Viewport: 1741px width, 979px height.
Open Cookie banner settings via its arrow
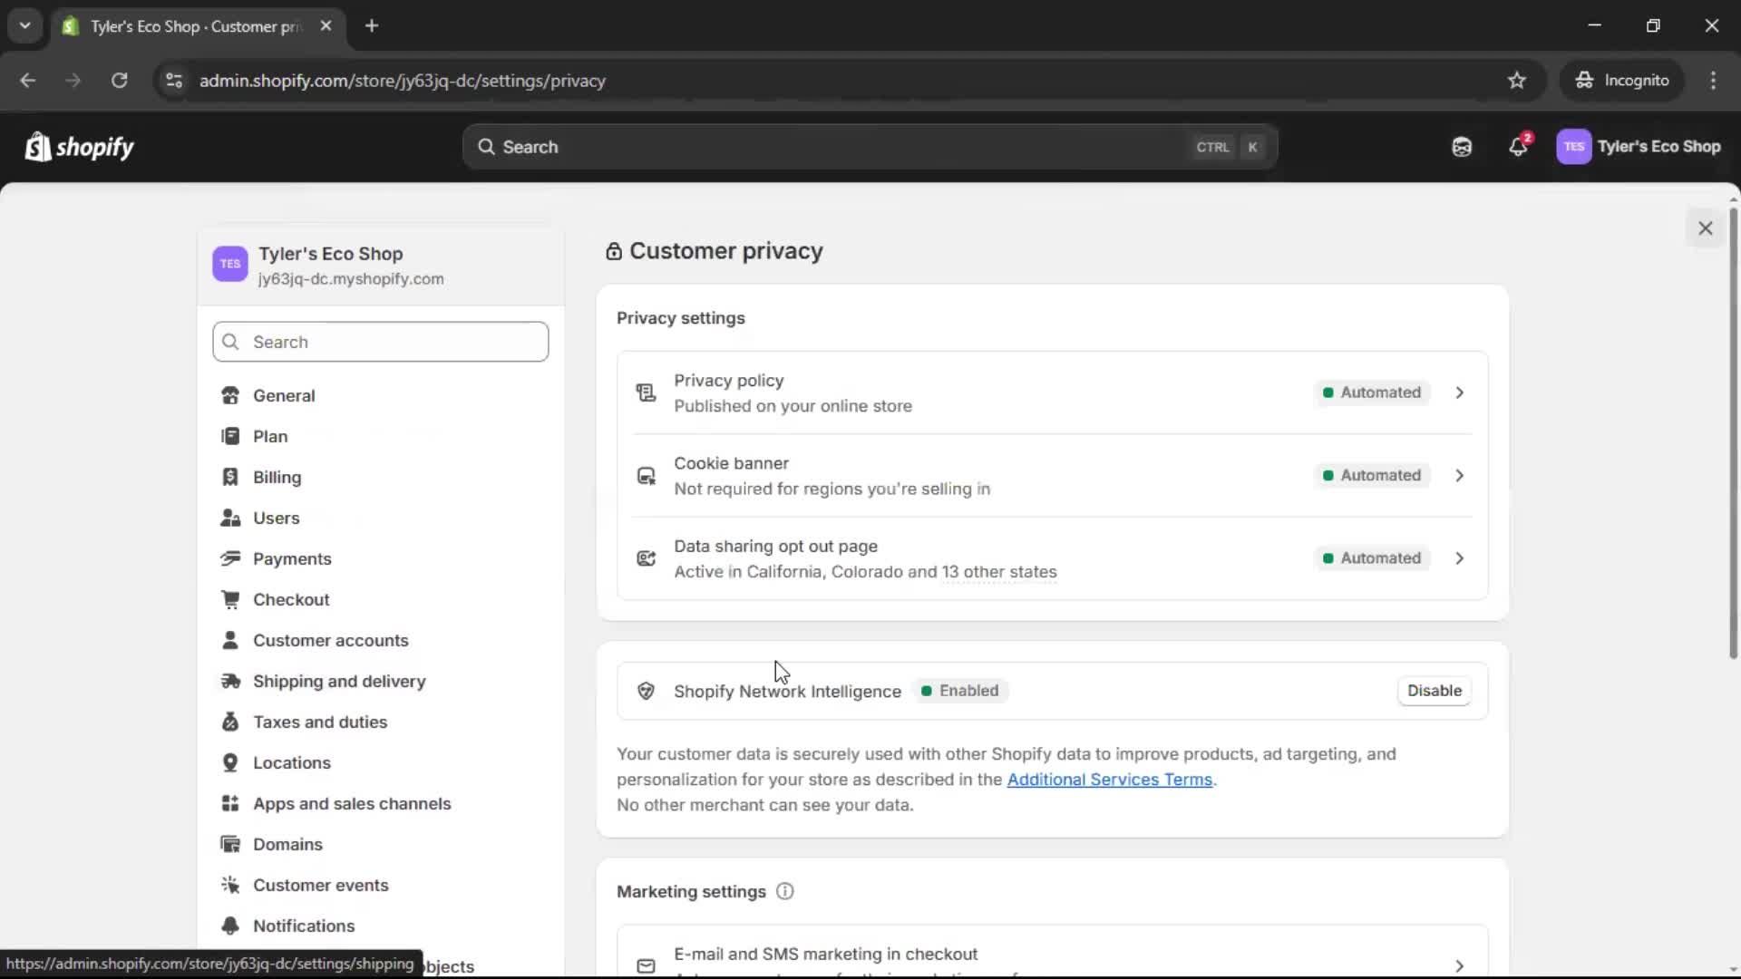pyautogui.click(x=1459, y=475)
